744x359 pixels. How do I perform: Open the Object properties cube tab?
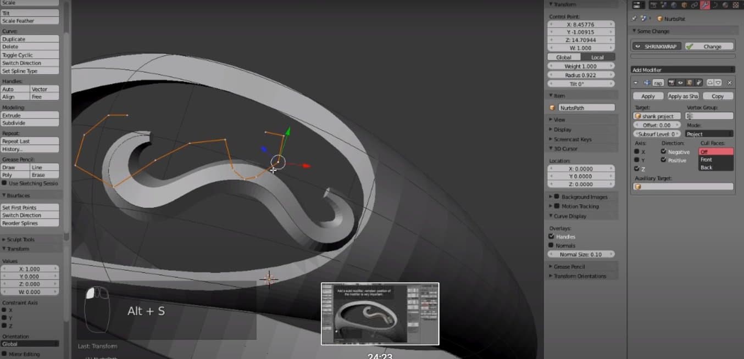coord(684,5)
